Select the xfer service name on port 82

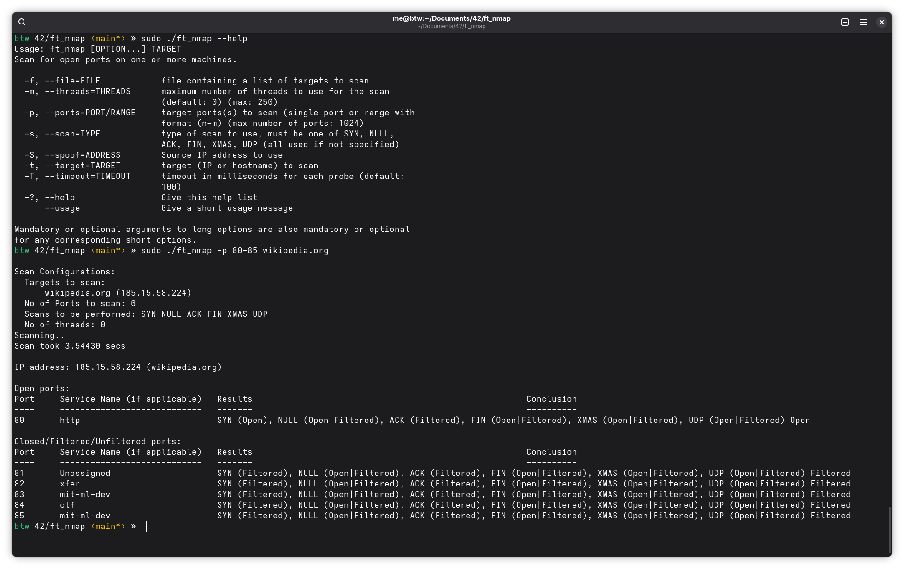click(x=70, y=483)
